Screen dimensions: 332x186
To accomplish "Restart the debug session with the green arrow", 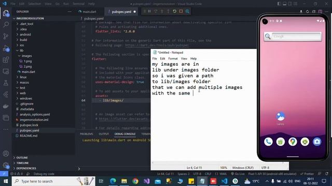I will pos(174,11).
